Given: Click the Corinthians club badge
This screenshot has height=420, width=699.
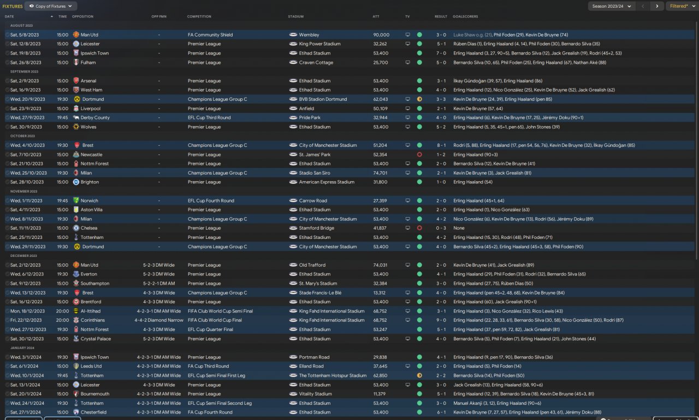Looking at the screenshot, I should click(x=76, y=321).
